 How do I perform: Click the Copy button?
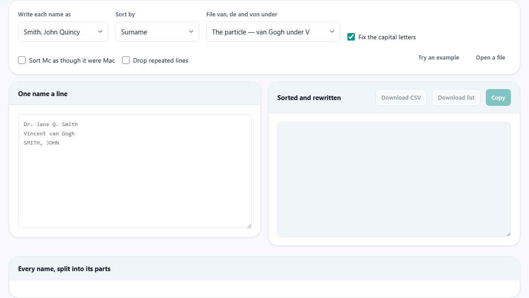pos(498,97)
